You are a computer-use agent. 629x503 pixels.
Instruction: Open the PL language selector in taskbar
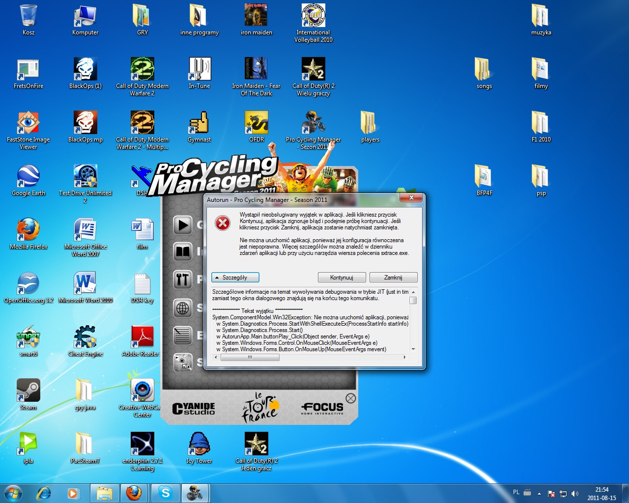(x=516, y=492)
